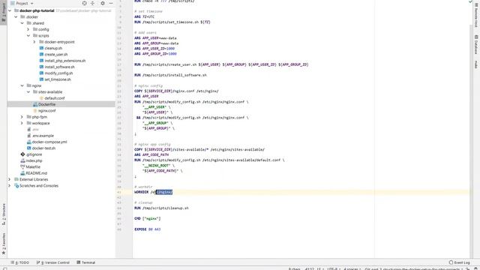This screenshot has width=480, height=270.
Task: Open the Terminal tool window
Action: pos(86,262)
